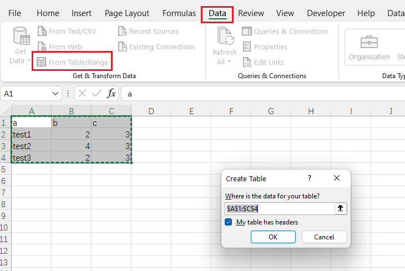
Task: Select cell B3 with value 4
Action: click(71, 146)
